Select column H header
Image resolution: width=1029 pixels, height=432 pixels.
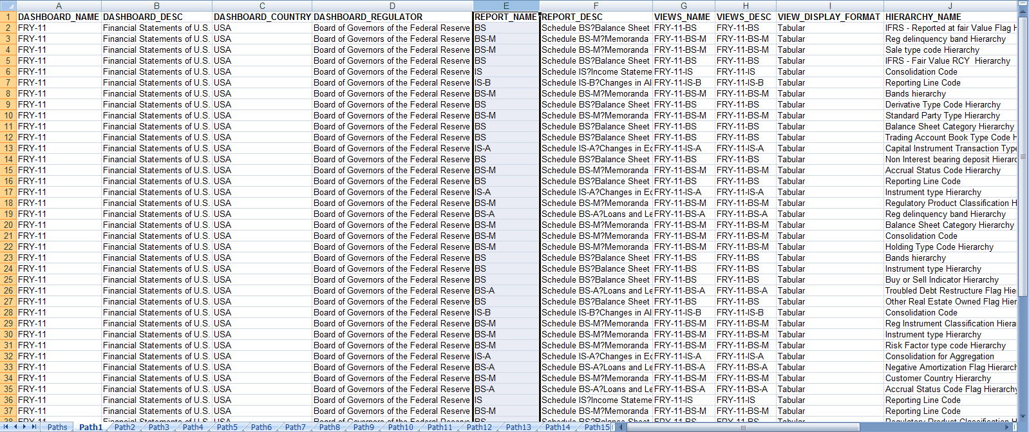746,6
